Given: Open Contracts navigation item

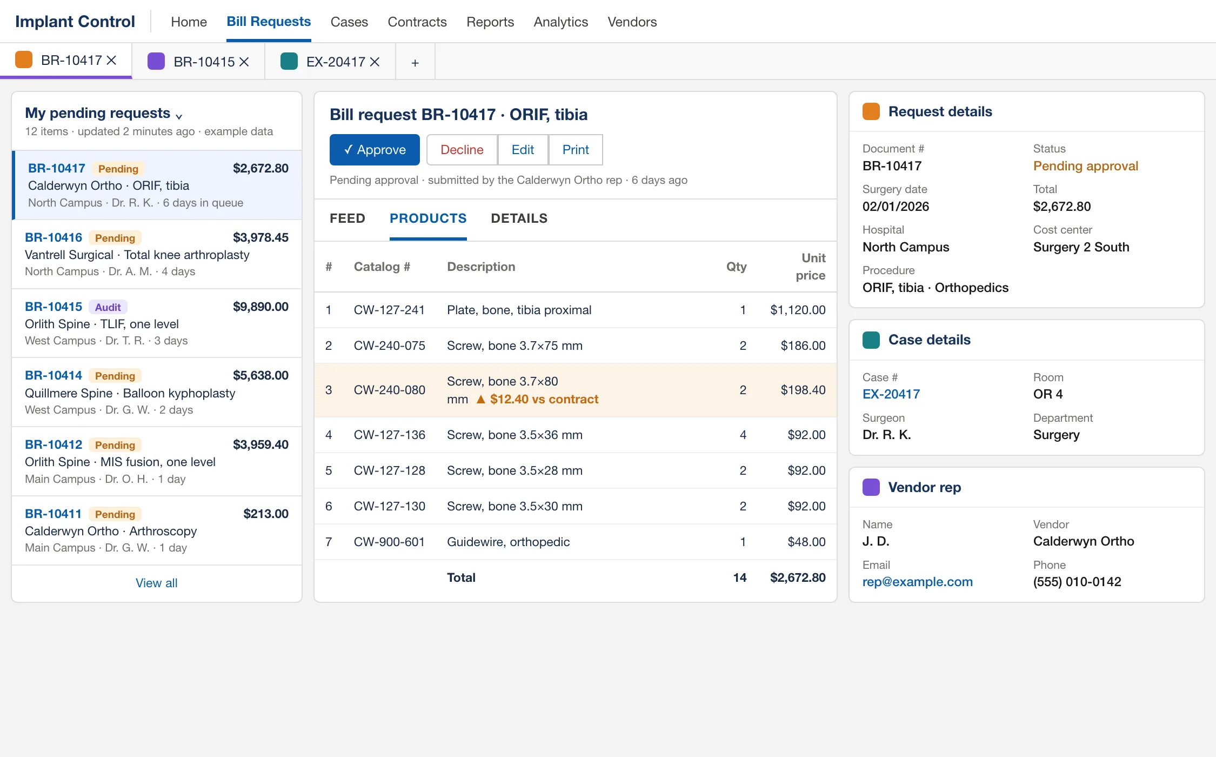Looking at the screenshot, I should point(417,22).
